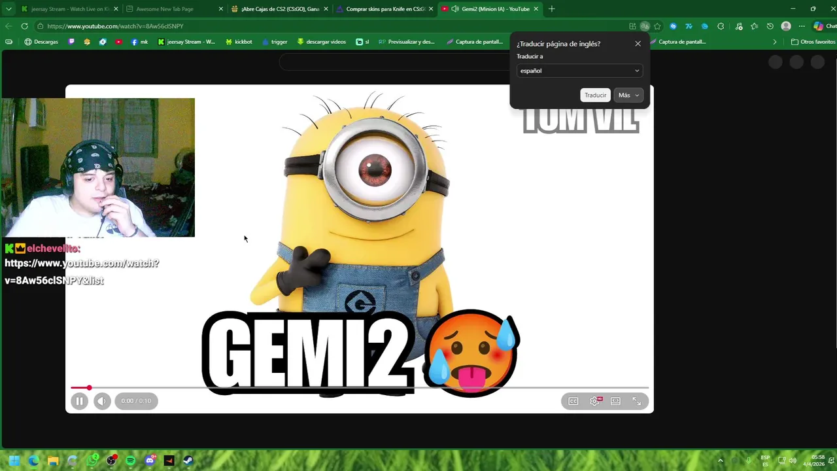Image resolution: width=837 pixels, height=471 pixels.
Task: Open the Windows Start menu
Action: pos(14,461)
